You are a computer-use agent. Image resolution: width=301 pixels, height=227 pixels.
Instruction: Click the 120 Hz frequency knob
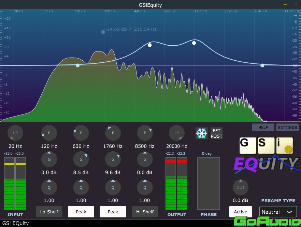pos(49,133)
